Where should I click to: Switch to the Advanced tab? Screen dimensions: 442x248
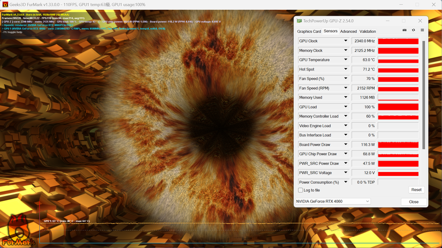tap(348, 31)
